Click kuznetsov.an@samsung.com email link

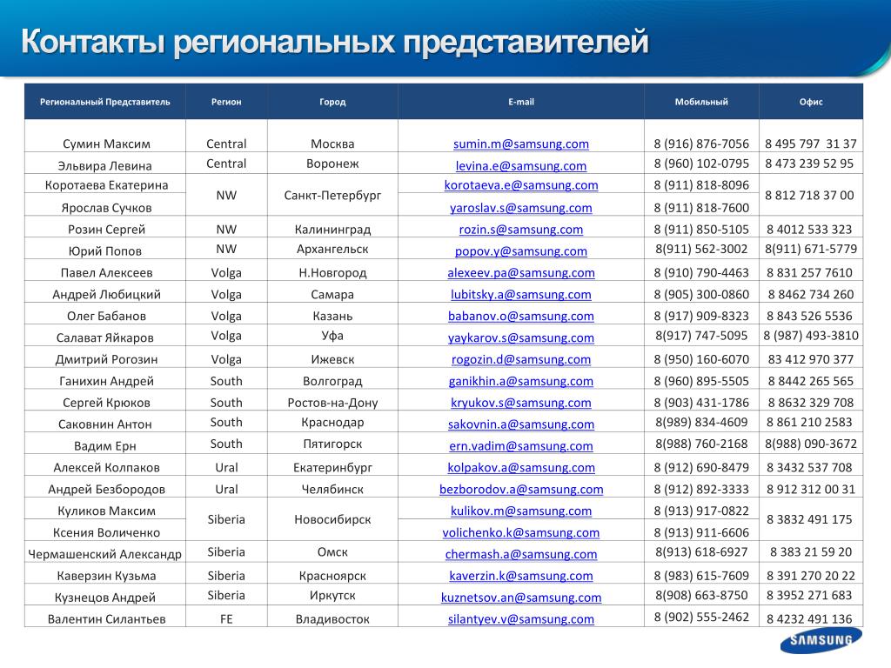pyautogui.click(x=521, y=598)
